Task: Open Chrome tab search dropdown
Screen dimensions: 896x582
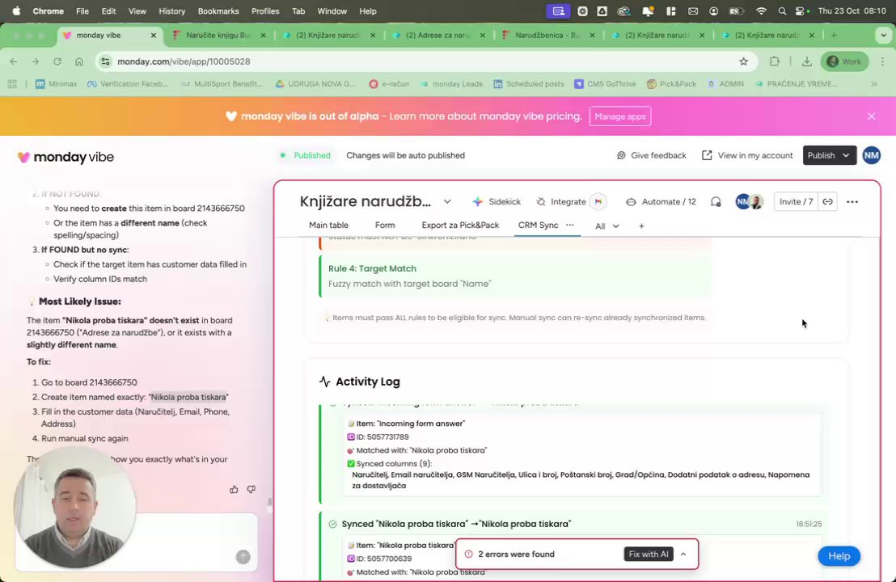Action: tap(883, 36)
